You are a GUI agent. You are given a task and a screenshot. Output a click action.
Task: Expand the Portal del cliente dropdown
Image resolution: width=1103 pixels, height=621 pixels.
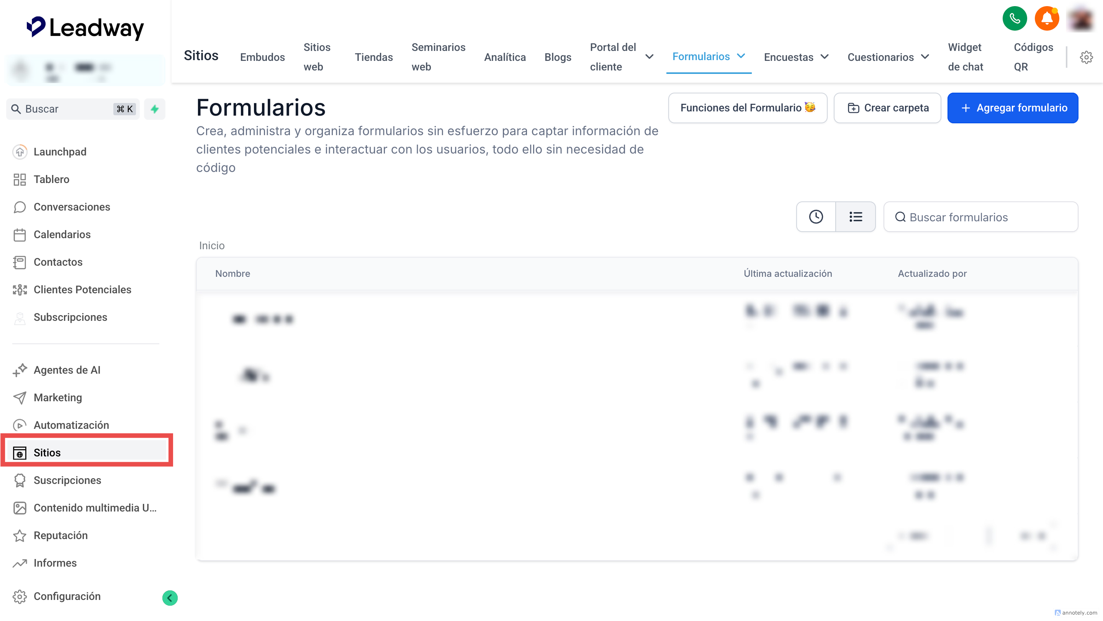click(649, 57)
